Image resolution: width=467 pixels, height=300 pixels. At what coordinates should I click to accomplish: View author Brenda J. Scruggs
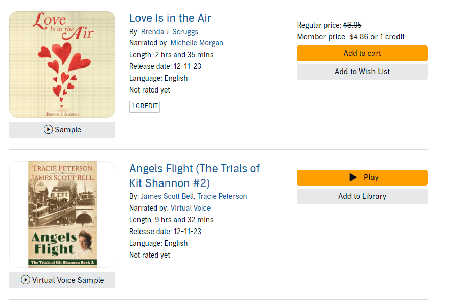(170, 32)
